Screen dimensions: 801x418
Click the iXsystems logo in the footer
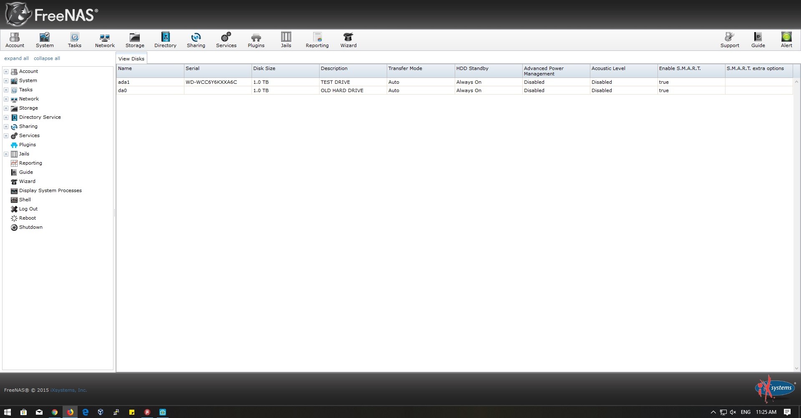point(775,388)
